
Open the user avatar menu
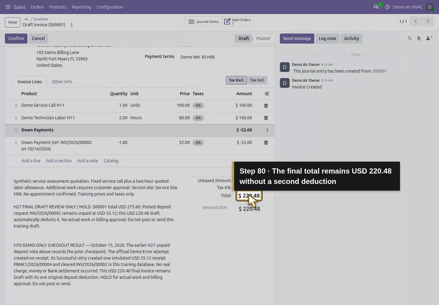point(430,7)
